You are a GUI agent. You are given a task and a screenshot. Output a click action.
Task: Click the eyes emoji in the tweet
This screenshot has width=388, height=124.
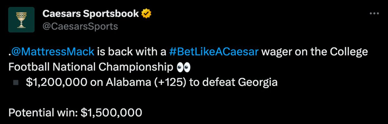click(x=184, y=67)
